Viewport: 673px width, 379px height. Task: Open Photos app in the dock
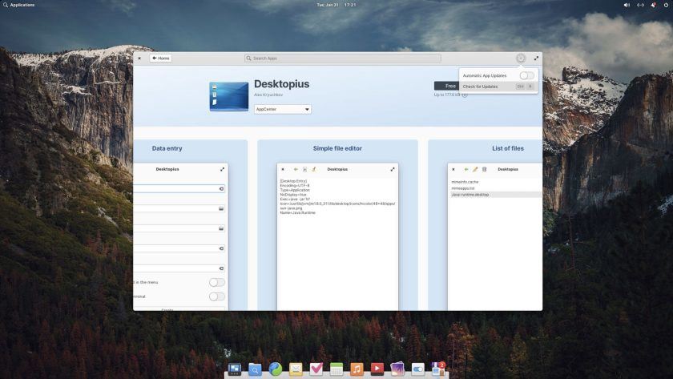(x=397, y=369)
